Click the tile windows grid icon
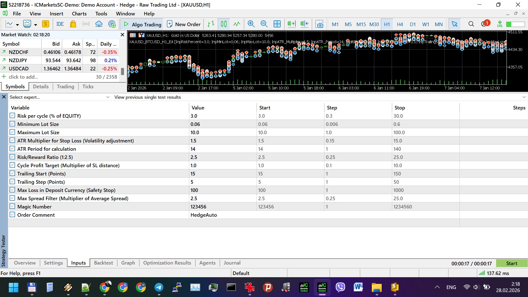 pos(277,24)
